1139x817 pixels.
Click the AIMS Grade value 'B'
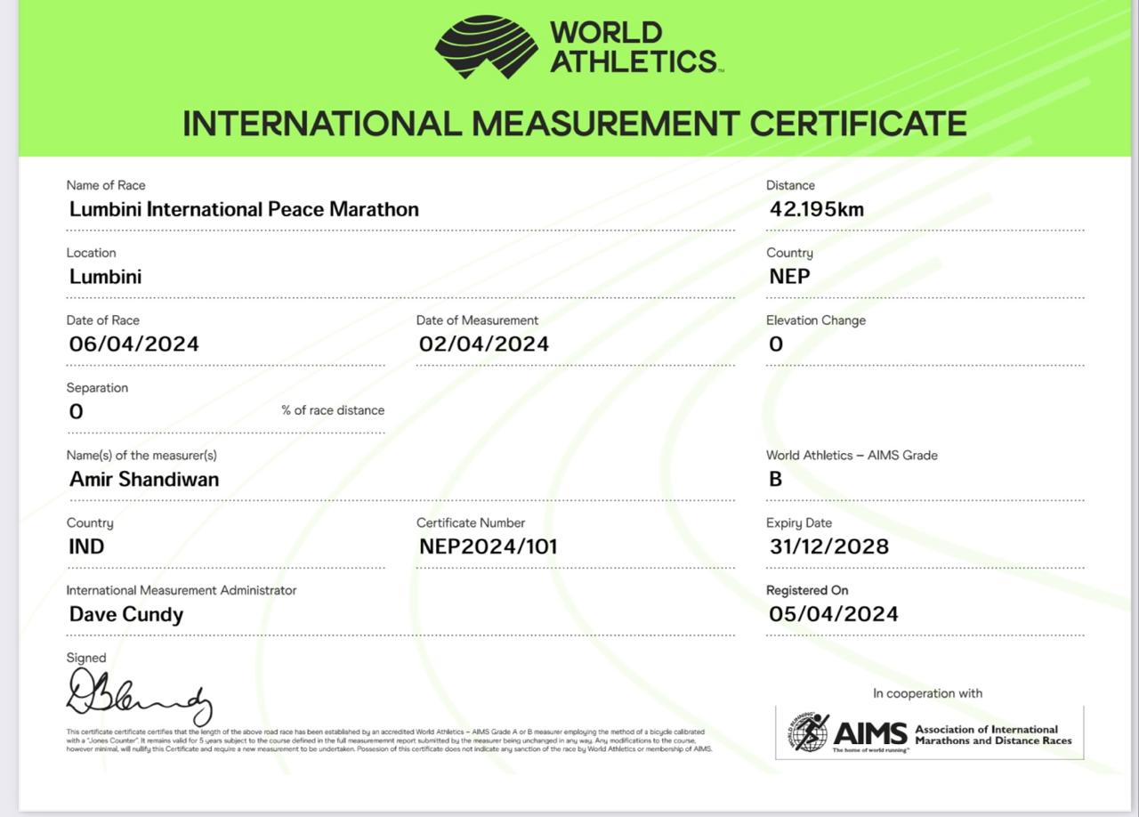point(775,479)
